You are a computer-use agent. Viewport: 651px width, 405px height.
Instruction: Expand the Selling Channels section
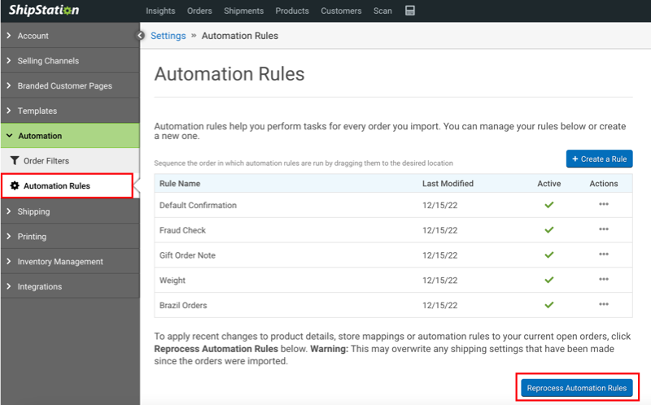coord(70,60)
